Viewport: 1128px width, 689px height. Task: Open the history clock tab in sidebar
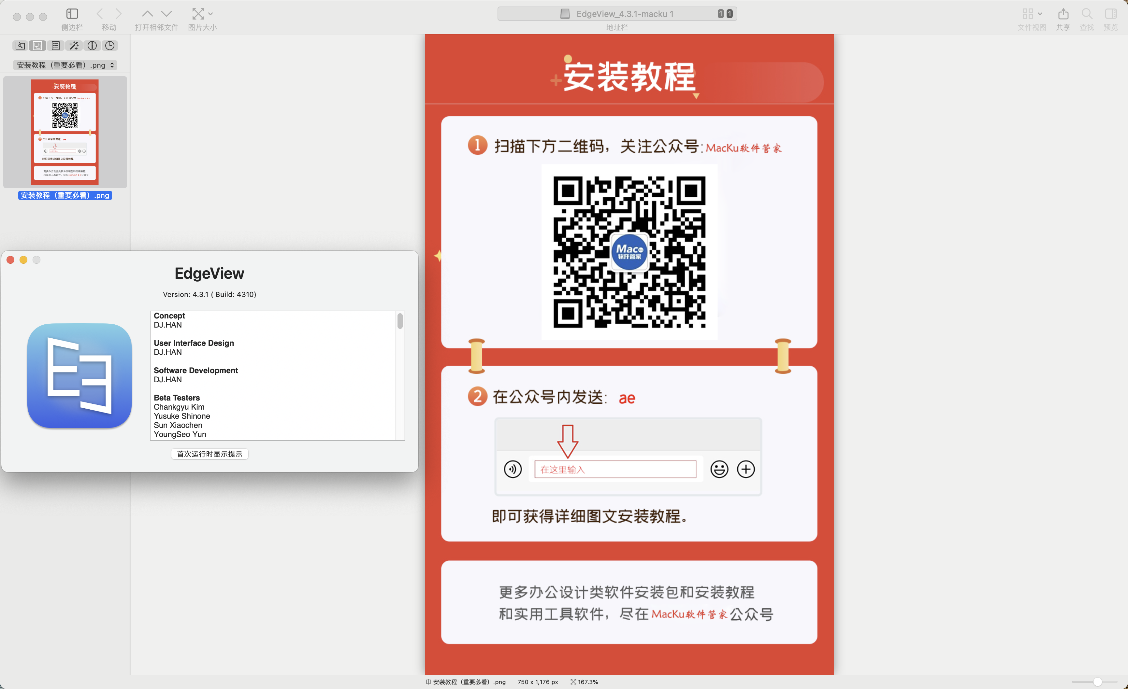[x=110, y=45]
